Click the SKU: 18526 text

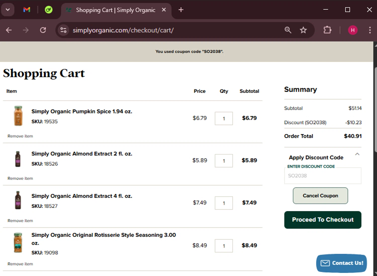tap(44, 164)
